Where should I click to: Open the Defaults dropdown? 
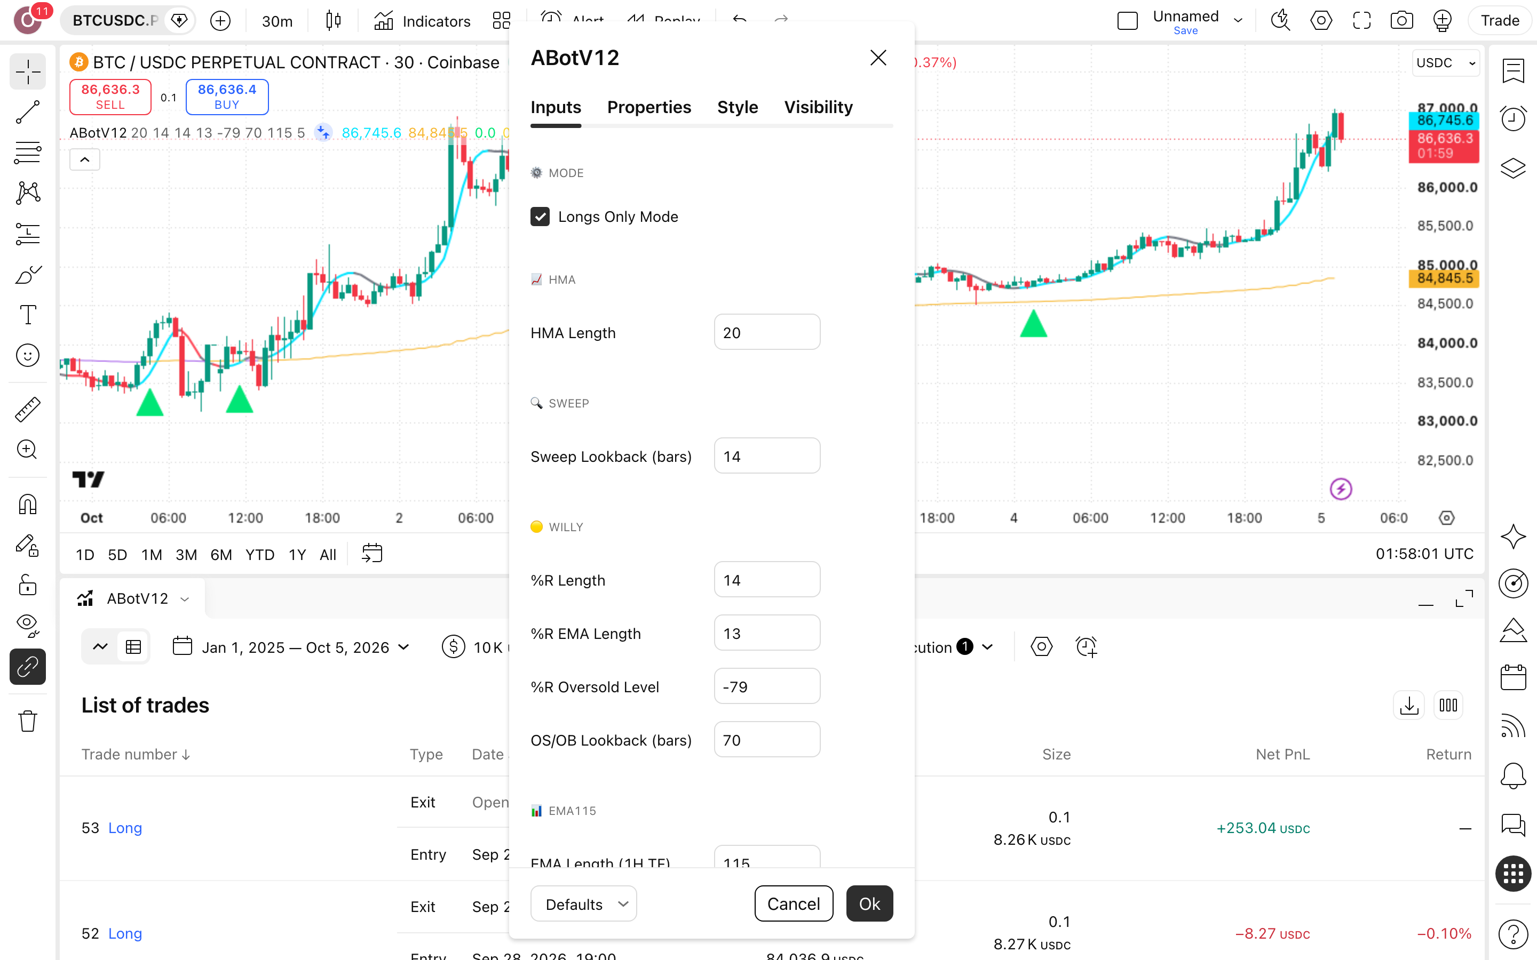(583, 903)
